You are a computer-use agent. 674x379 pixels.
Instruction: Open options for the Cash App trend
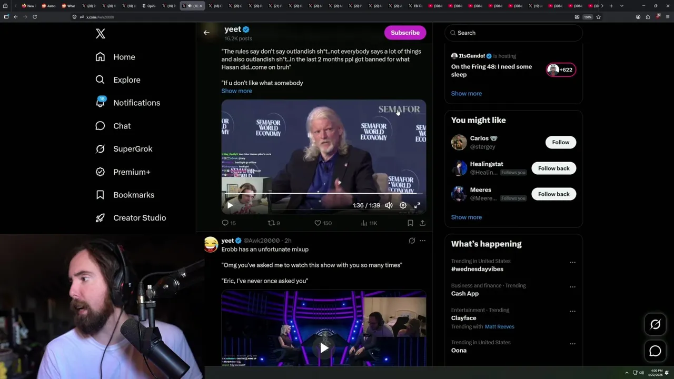click(x=572, y=286)
